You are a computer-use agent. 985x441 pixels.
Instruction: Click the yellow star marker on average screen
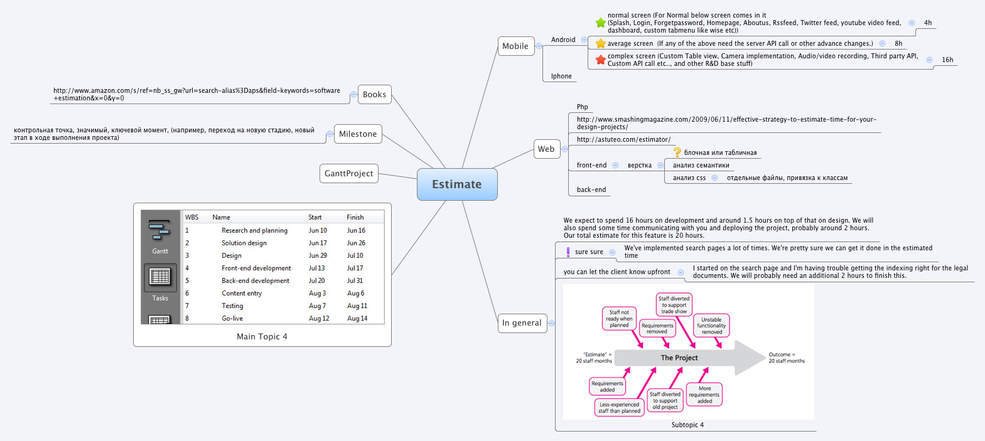click(601, 43)
